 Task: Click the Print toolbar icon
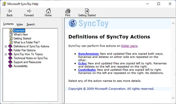coord(68,11)
